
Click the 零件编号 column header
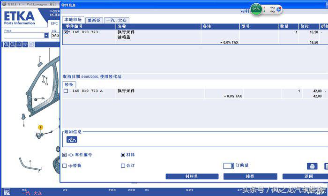pyautogui.click(x=89, y=26)
